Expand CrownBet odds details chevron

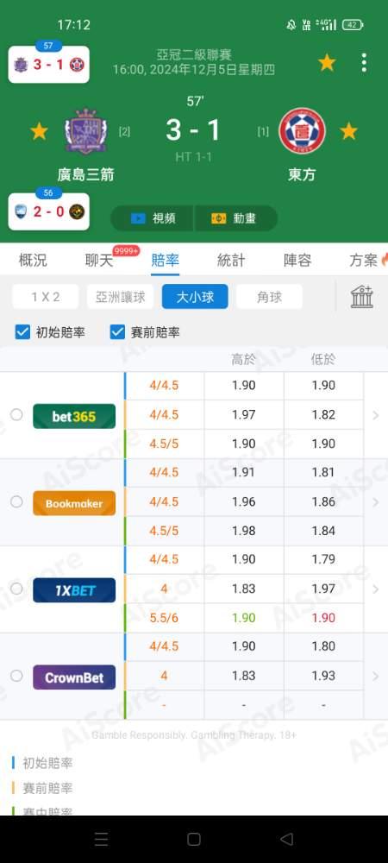click(x=376, y=676)
